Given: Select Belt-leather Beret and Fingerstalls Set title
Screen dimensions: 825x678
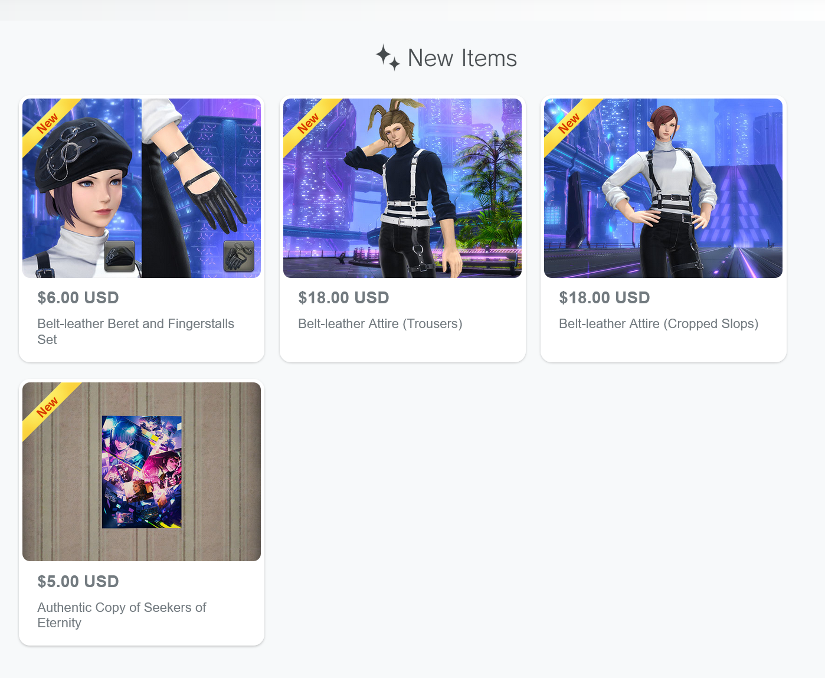Looking at the screenshot, I should (x=136, y=332).
